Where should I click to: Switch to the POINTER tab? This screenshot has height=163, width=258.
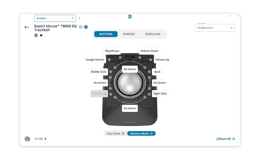[129, 34]
